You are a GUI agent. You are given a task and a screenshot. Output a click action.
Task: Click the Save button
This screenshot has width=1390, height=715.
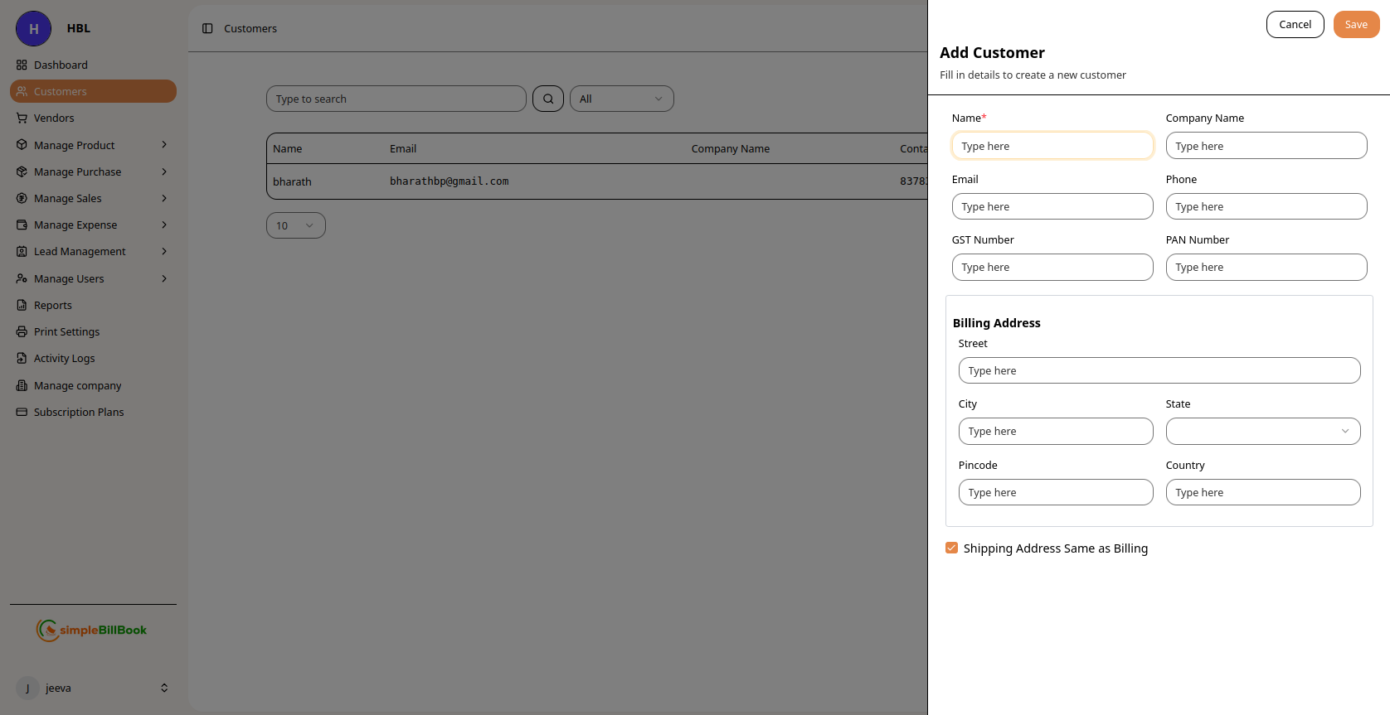(1355, 24)
